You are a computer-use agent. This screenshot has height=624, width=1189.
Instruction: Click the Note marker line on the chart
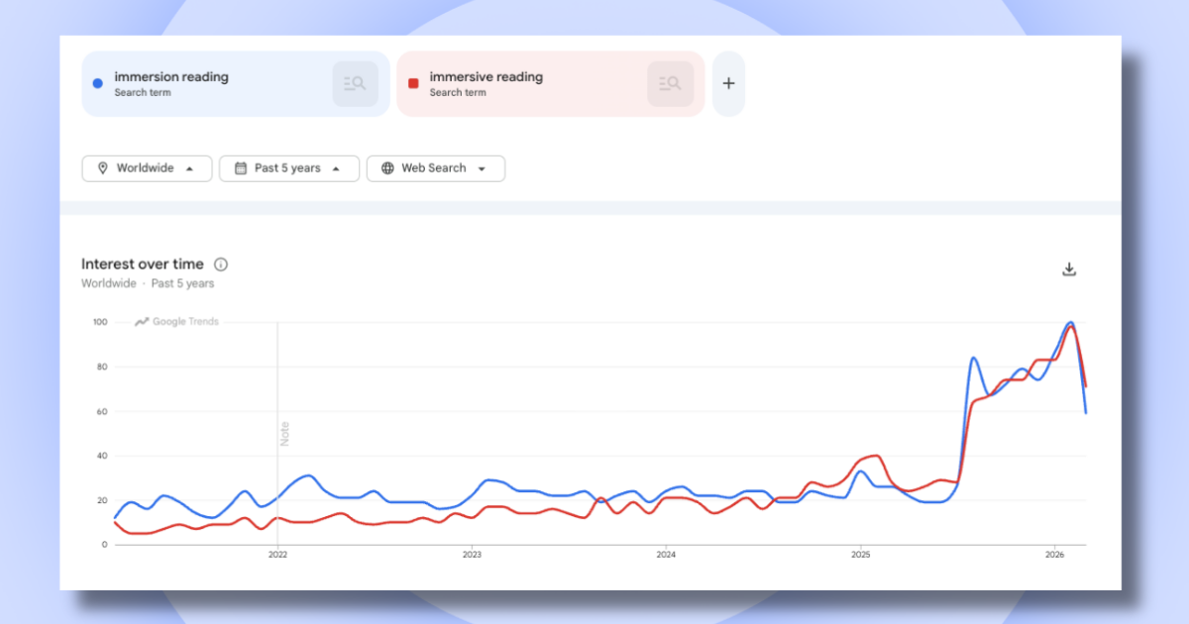coord(278,431)
